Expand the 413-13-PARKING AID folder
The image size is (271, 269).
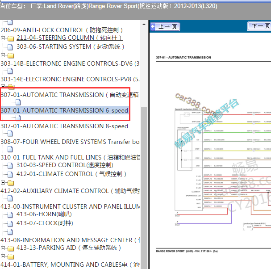3,248
